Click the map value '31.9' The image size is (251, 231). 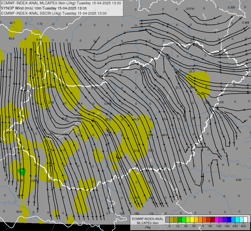pyautogui.click(x=136, y=119)
